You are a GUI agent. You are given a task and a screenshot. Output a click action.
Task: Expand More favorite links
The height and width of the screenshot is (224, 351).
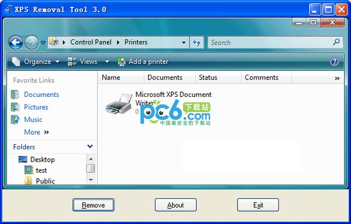click(x=36, y=132)
